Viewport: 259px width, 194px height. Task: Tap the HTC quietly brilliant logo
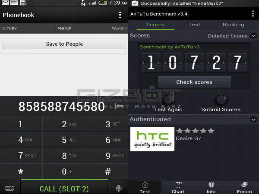pos(152,139)
